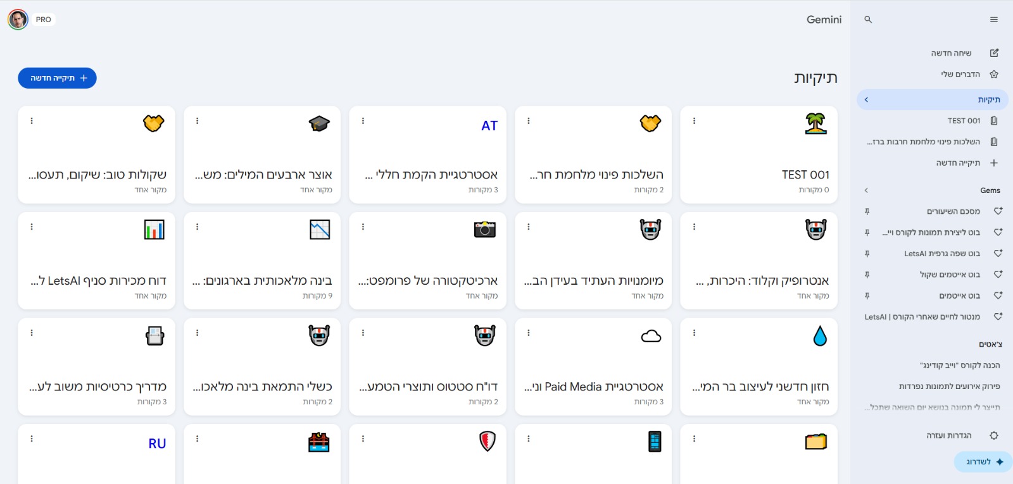Click the profile avatar picture

(18, 20)
